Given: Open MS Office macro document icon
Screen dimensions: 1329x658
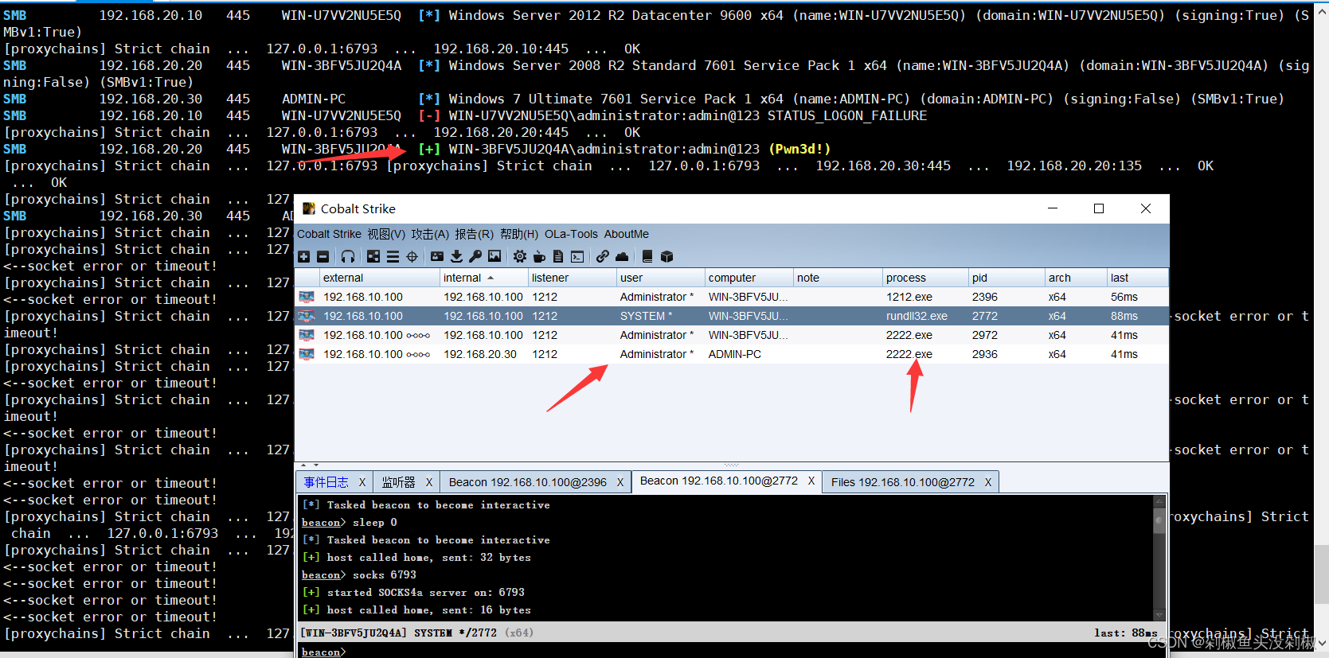Looking at the screenshot, I should pos(558,256).
